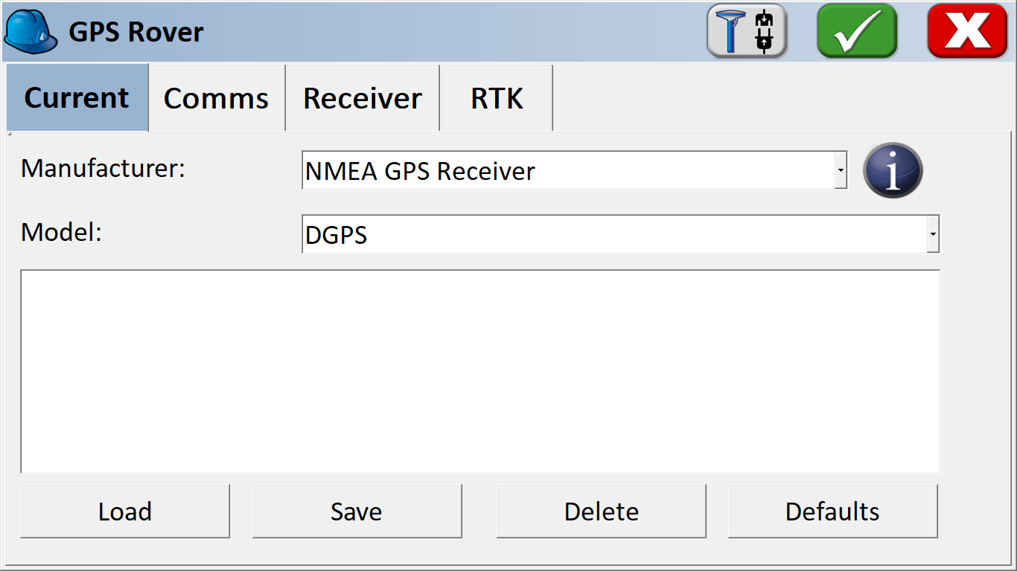Click the NMEA GPS Receiver combo box
This screenshot has width=1017, height=571.
574,171
